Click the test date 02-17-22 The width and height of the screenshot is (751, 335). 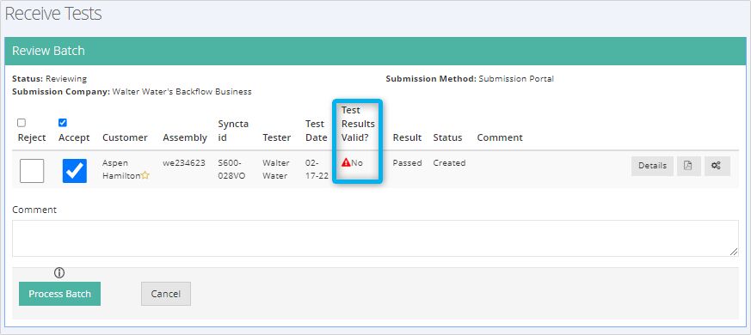coord(317,169)
